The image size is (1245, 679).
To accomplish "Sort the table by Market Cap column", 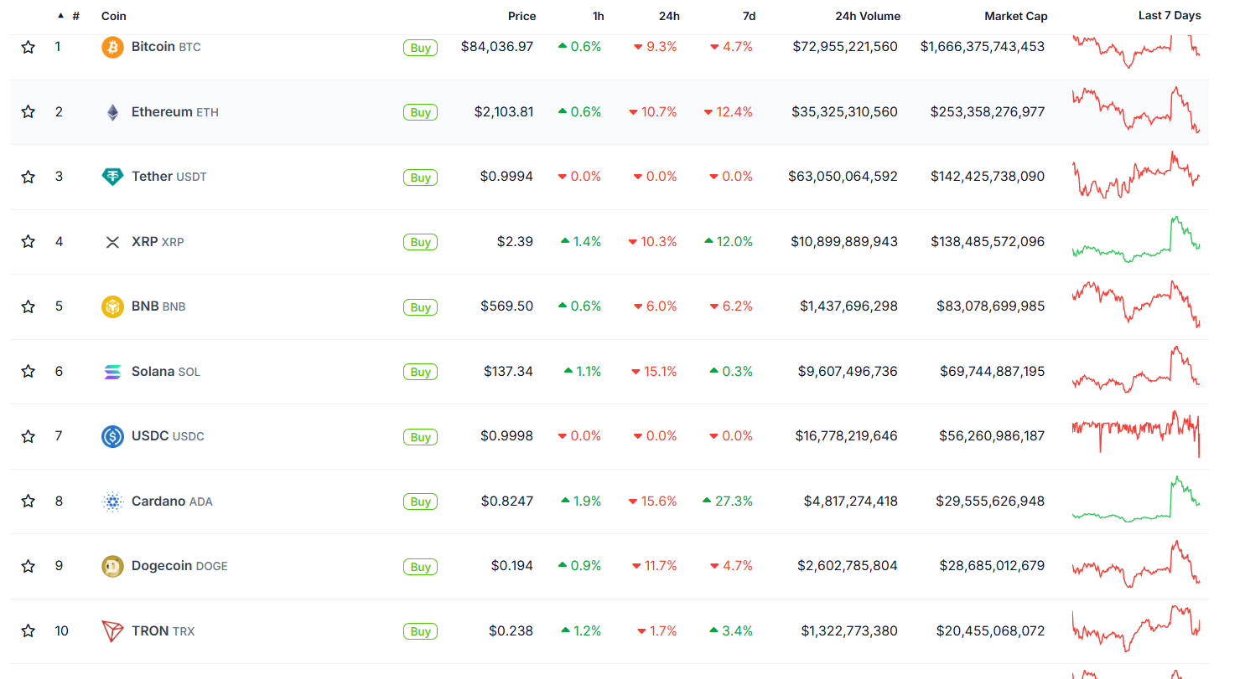I will point(1015,16).
